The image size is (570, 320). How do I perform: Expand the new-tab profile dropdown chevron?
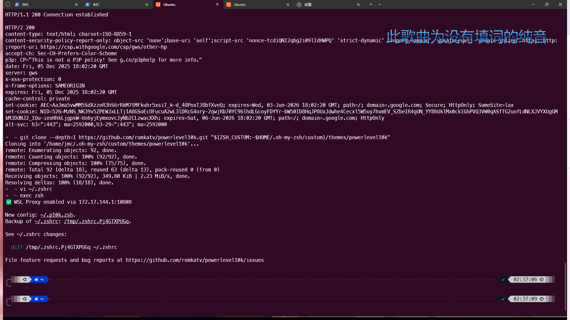coord(380,4)
